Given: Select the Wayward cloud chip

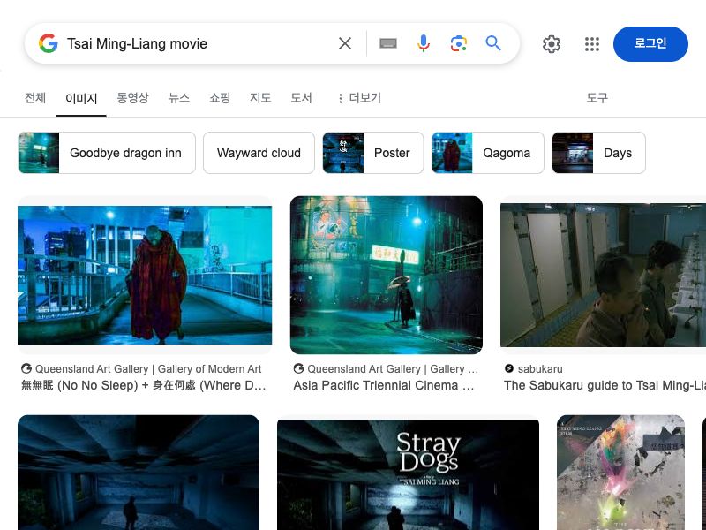Looking at the screenshot, I should point(259,153).
